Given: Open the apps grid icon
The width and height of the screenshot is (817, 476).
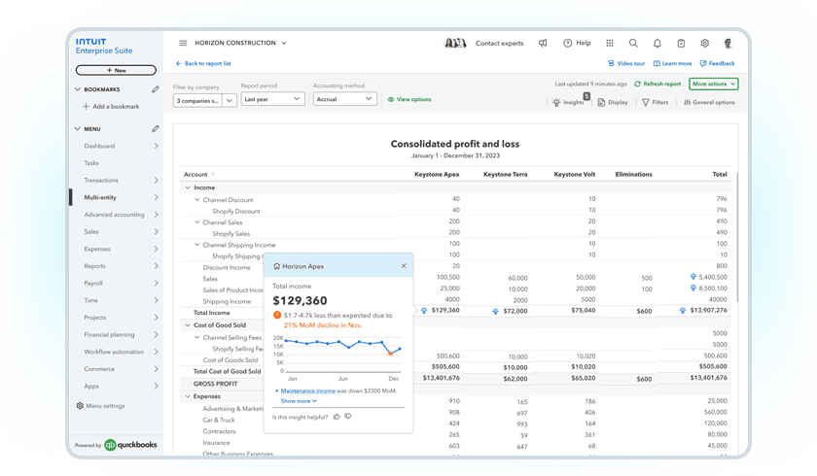Looking at the screenshot, I should [x=610, y=43].
